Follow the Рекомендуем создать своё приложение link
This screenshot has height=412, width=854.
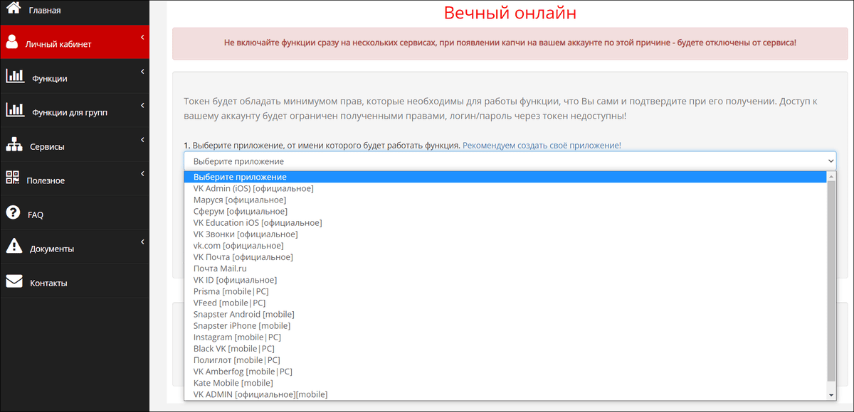tap(542, 145)
